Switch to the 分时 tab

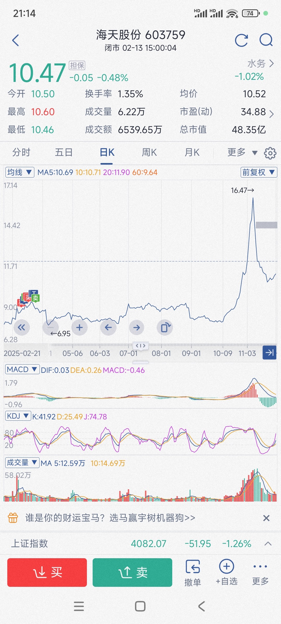[x=21, y=152]
